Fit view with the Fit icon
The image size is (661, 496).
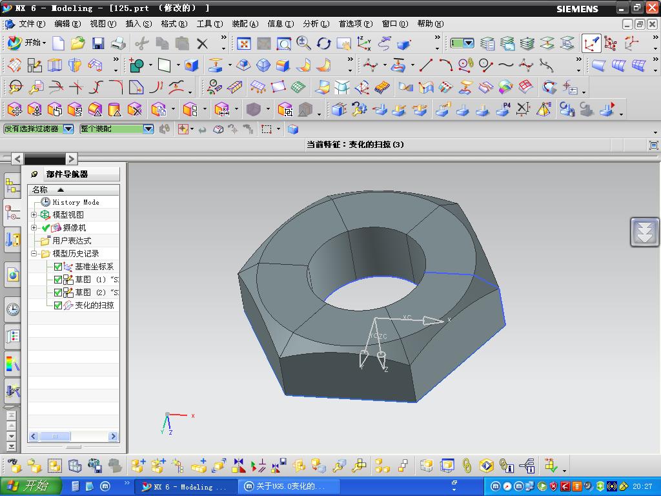(x=243, y=43)
